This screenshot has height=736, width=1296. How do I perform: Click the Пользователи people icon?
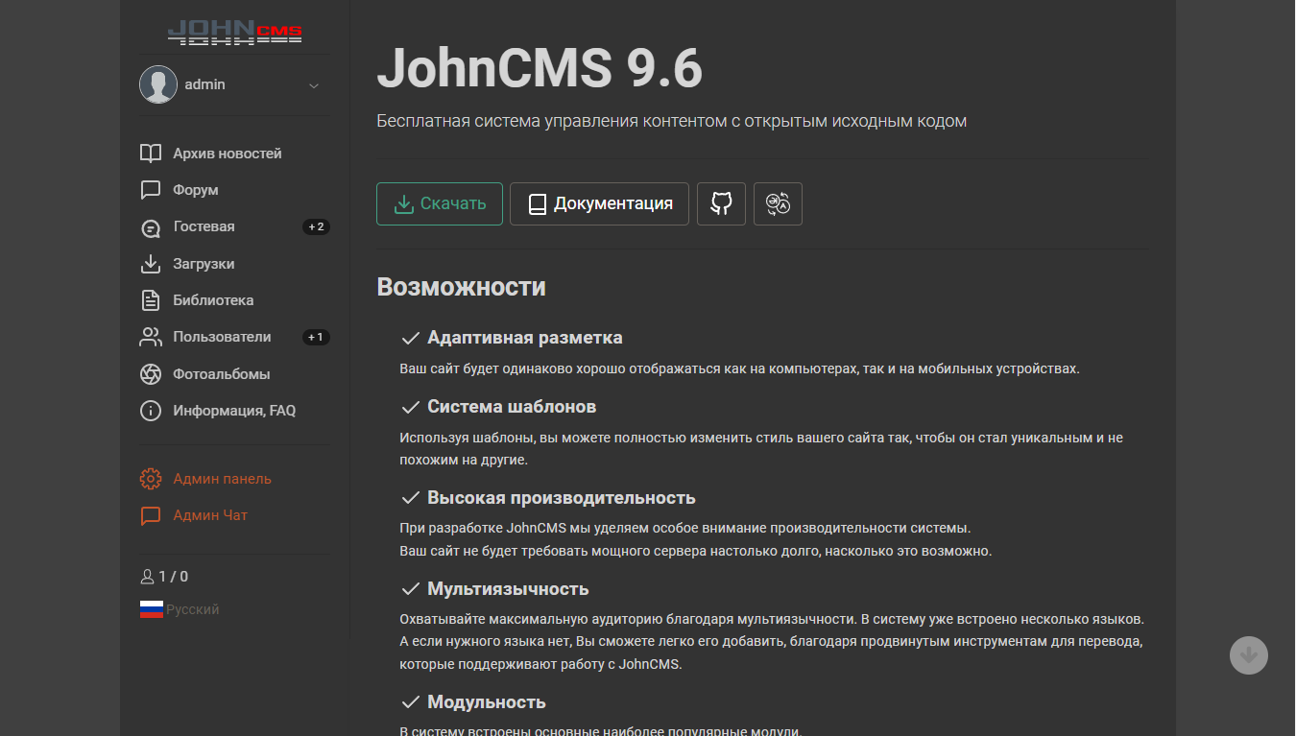[151, 337]
